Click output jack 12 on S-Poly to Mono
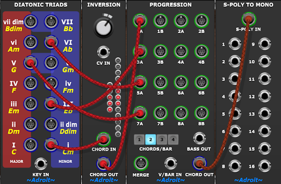 (x=264, y=96)
